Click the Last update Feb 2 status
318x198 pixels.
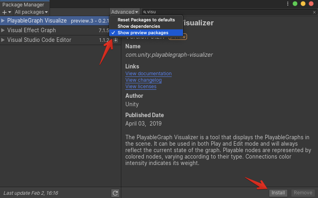tap(31, 193)
